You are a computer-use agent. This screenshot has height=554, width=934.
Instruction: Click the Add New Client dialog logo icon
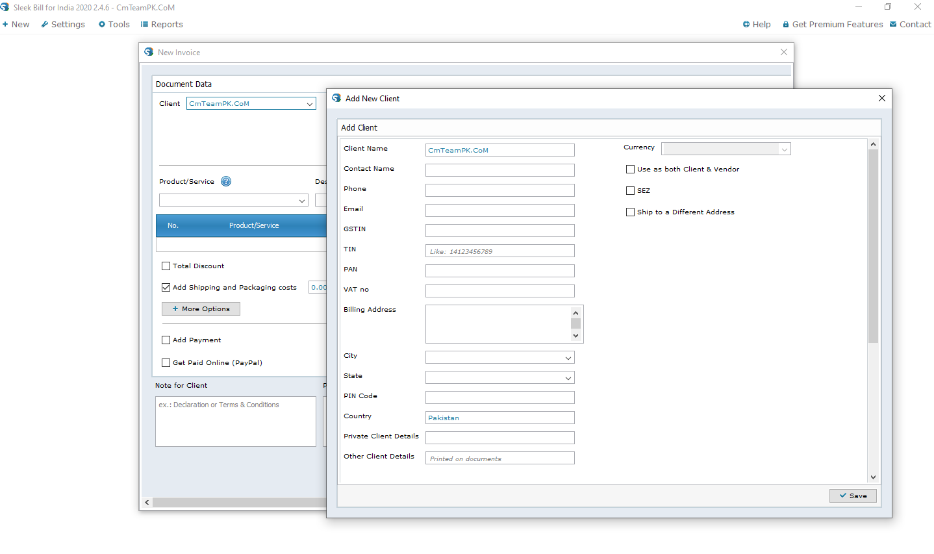click(336, 98)
